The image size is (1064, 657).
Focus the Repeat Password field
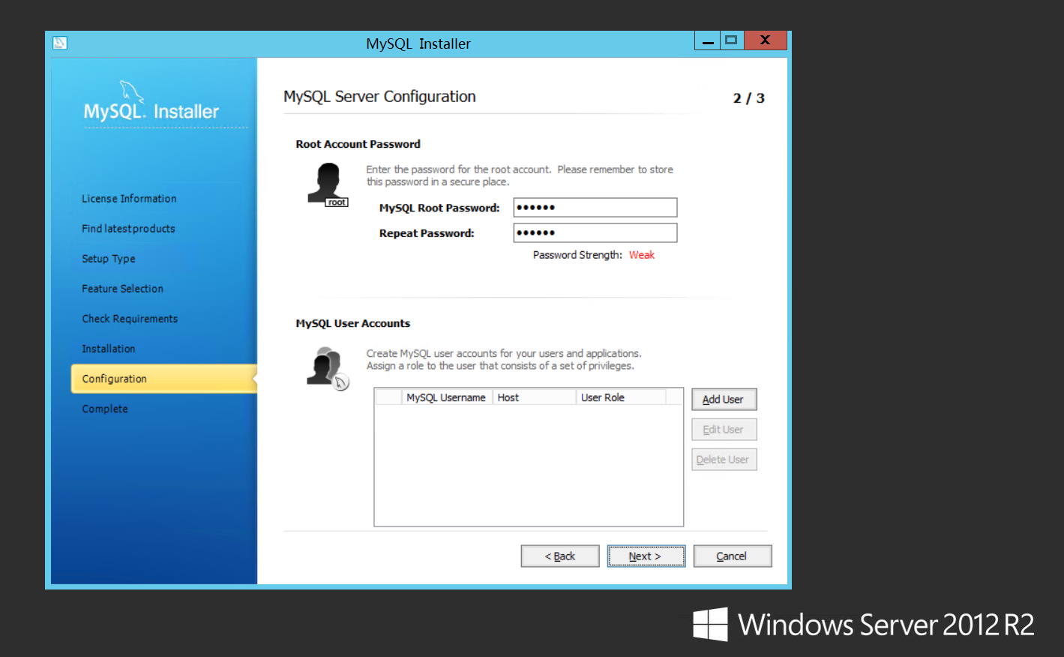595,233
